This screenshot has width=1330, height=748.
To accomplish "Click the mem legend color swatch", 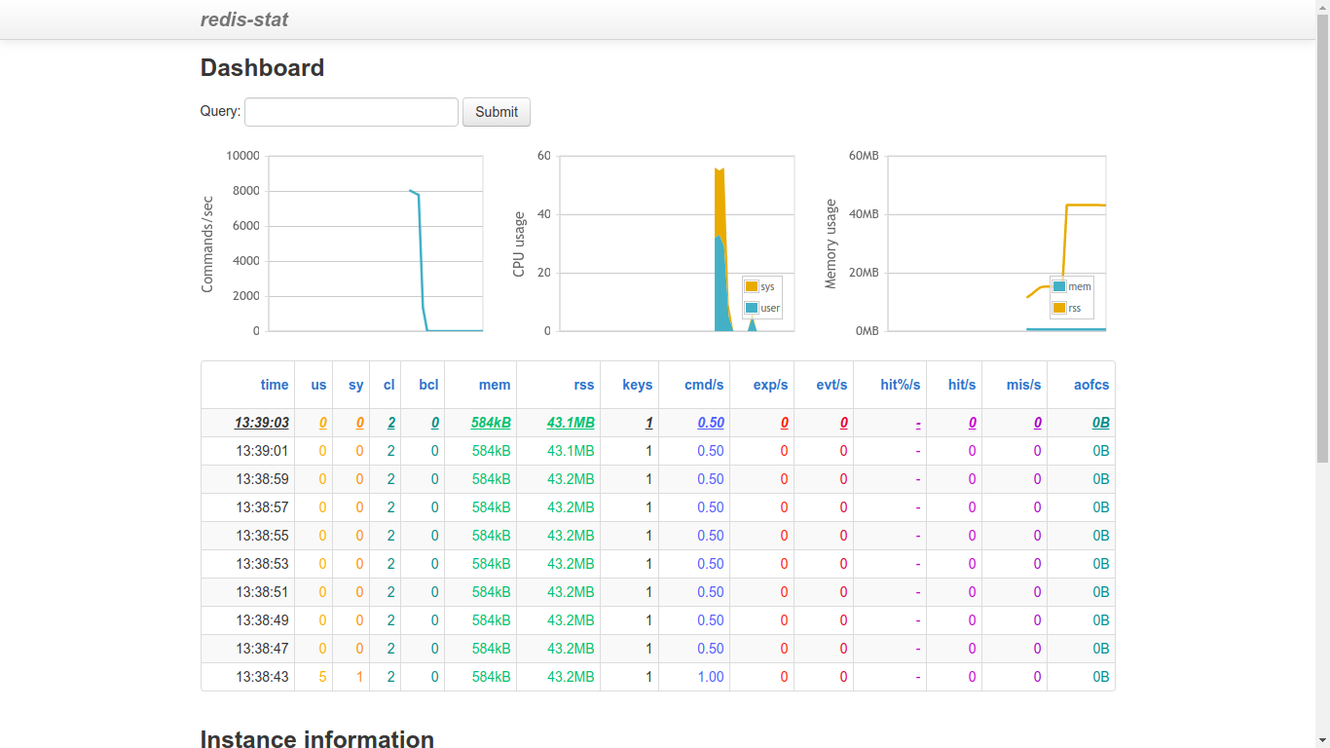I will click(x=1059, y=286).
